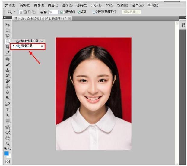Click the 调整边缘 button
The image size is (187, 166).
click(x=131, y=12)
